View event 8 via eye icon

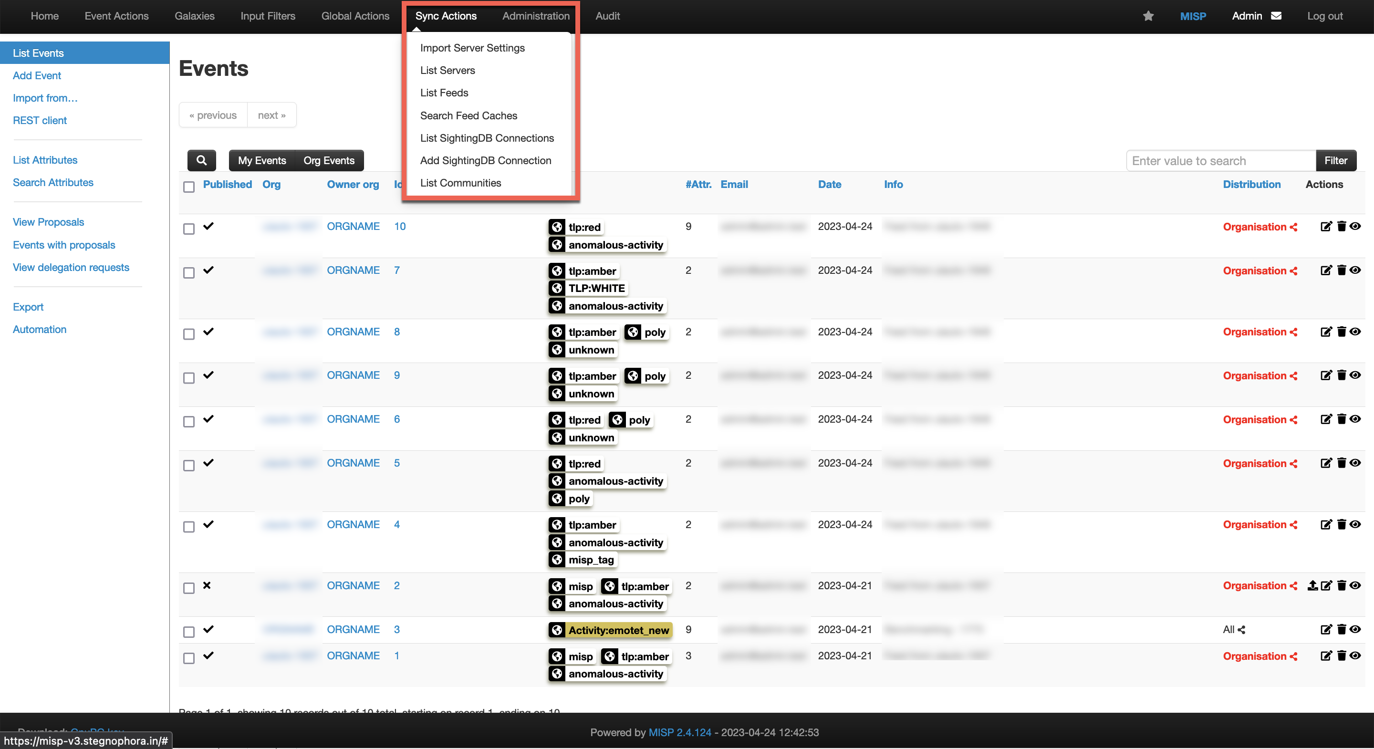(x=1355, y=331)
